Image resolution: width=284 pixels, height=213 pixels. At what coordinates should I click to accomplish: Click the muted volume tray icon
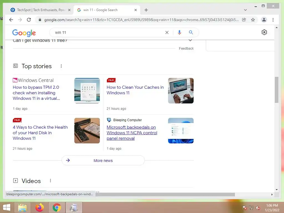(258, 208)
